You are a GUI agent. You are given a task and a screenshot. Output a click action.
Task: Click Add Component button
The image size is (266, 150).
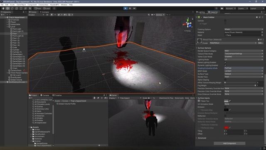229,143
